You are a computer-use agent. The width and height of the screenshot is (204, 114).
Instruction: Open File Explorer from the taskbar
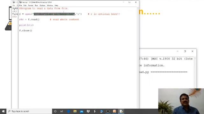75,111
